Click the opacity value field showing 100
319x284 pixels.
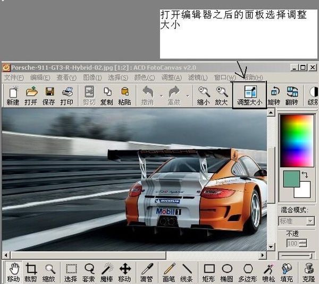click(x=292, y=244)
